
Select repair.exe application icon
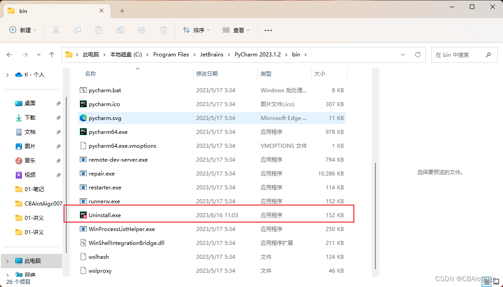pos(83,173)
